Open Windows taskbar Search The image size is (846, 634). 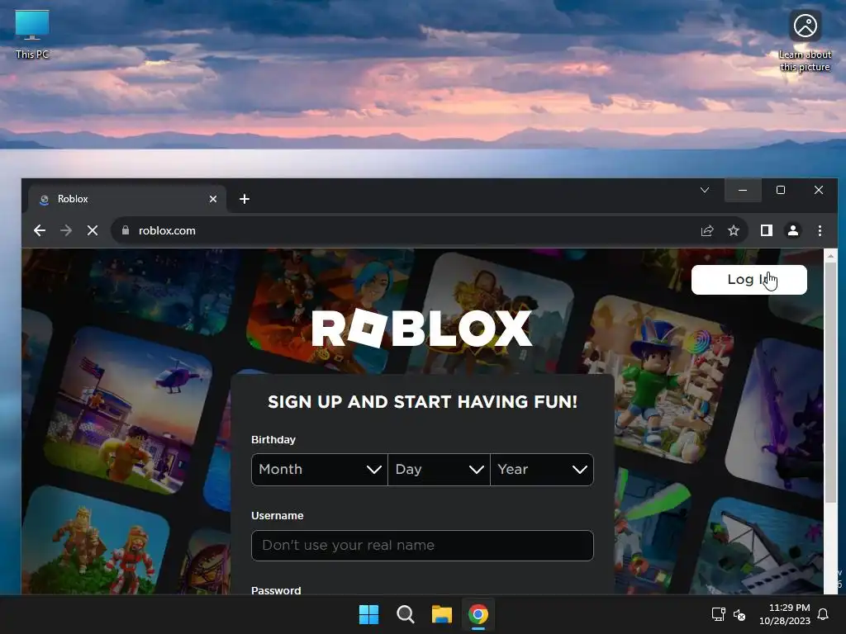(x=405, y=614)
